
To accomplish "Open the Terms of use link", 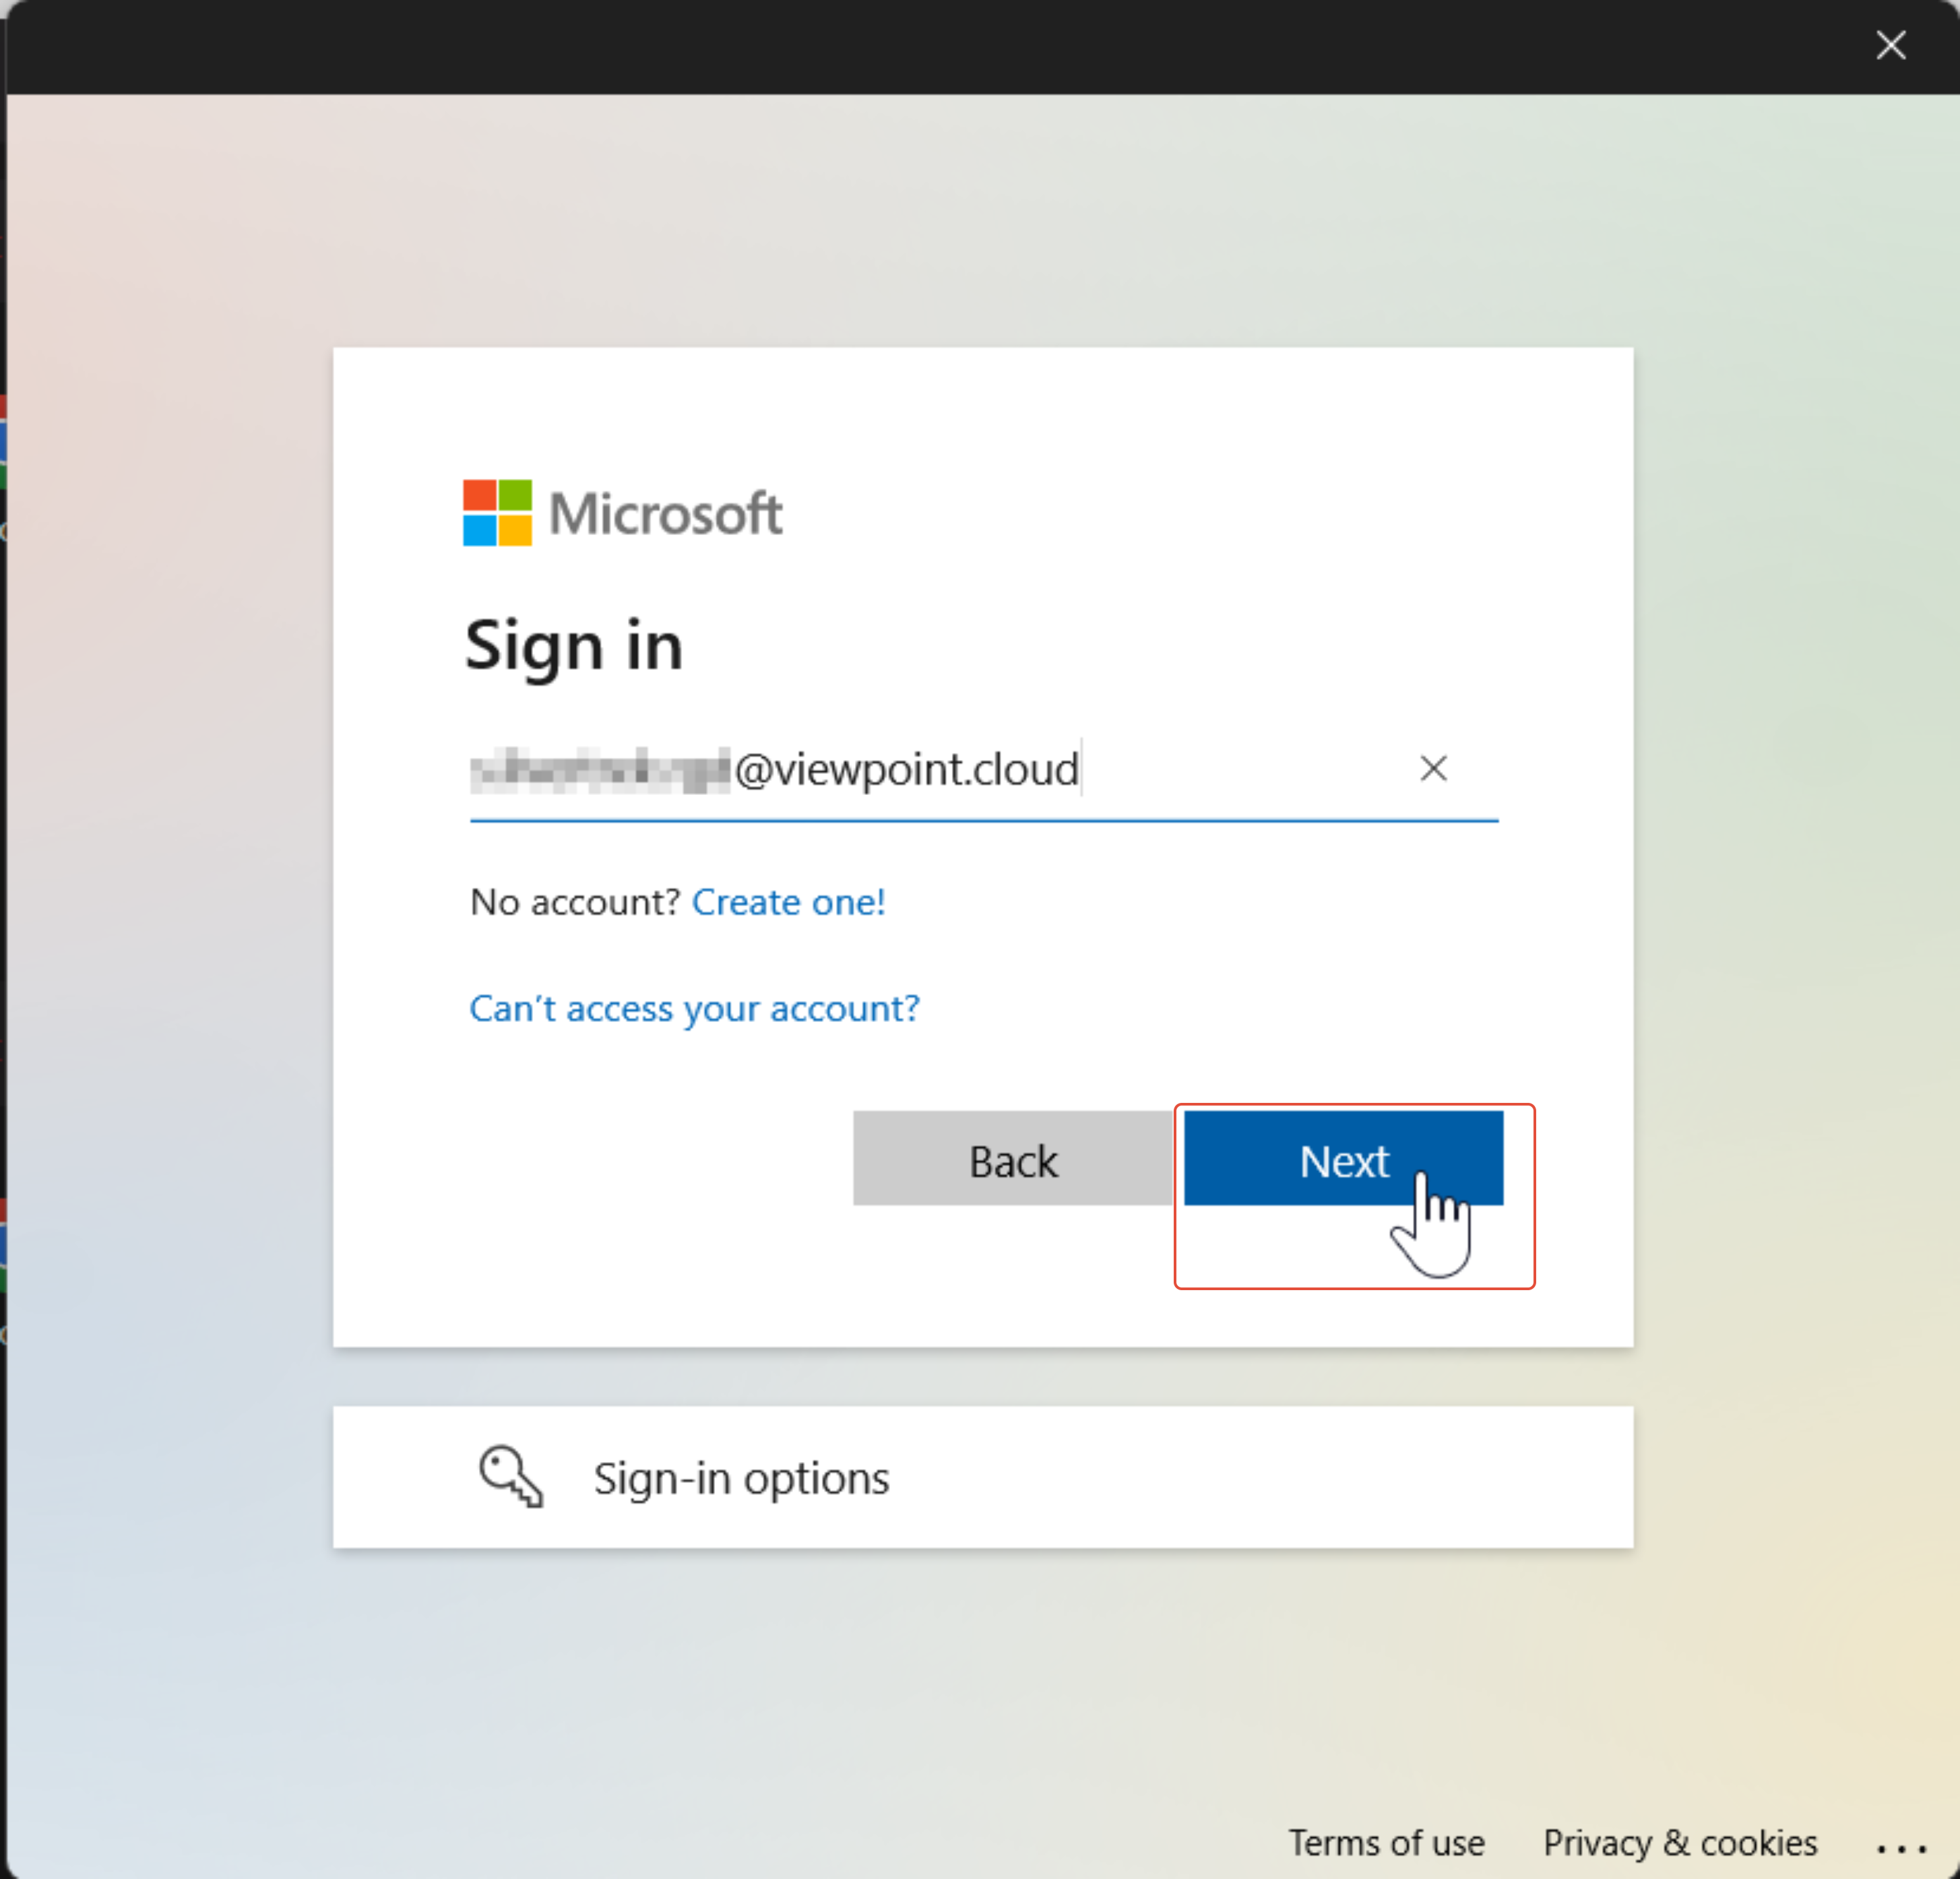I will tap(1386, 1842).
